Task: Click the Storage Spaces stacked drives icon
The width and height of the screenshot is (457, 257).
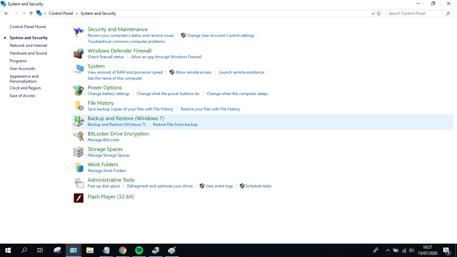Action: 79,152
